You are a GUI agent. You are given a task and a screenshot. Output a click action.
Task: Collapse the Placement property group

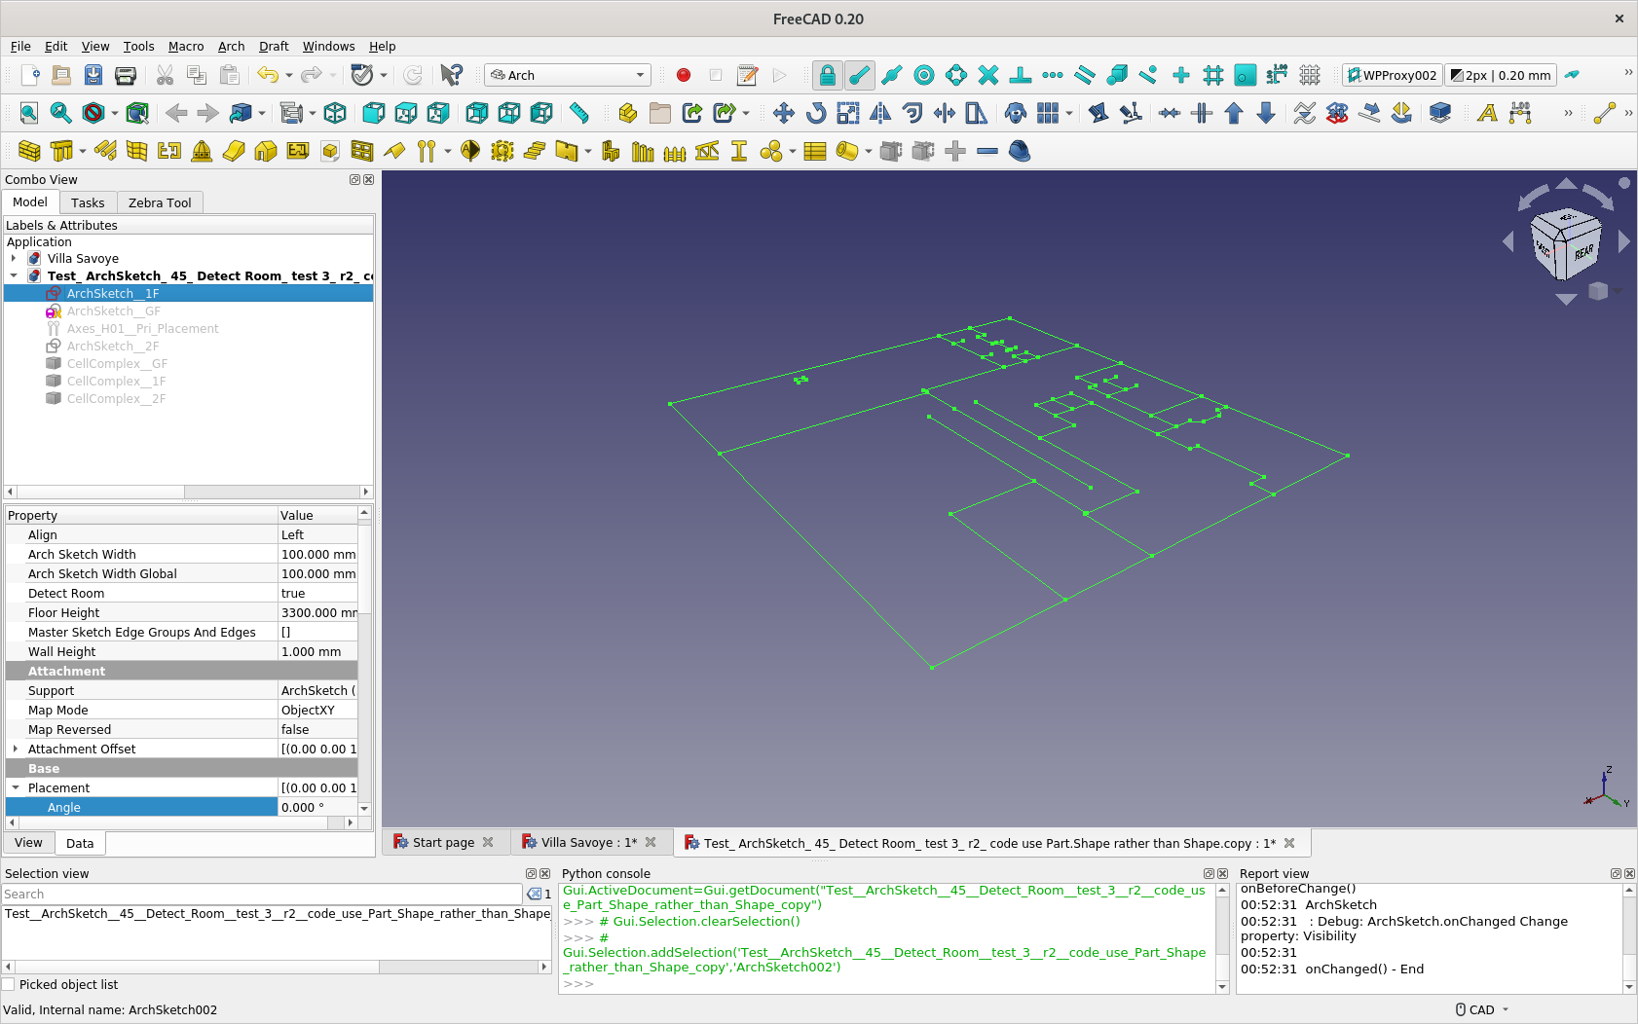(16, 787)
